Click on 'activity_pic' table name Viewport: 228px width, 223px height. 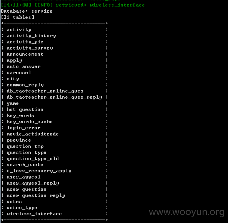tap(25, 42)
